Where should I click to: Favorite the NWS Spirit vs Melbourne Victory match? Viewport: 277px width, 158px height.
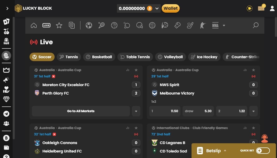click(x=254, y=70)
